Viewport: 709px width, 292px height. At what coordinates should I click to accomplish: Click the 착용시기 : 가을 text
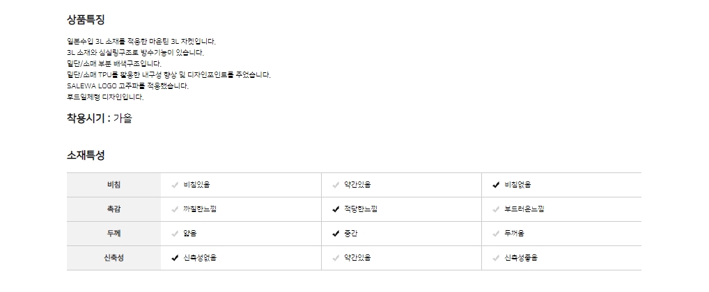click(x=99, y=118)
